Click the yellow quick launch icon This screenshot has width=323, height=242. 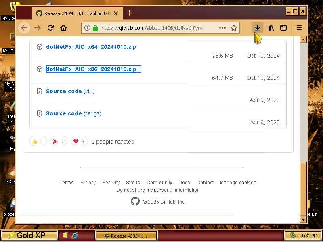tap(65, 235)
